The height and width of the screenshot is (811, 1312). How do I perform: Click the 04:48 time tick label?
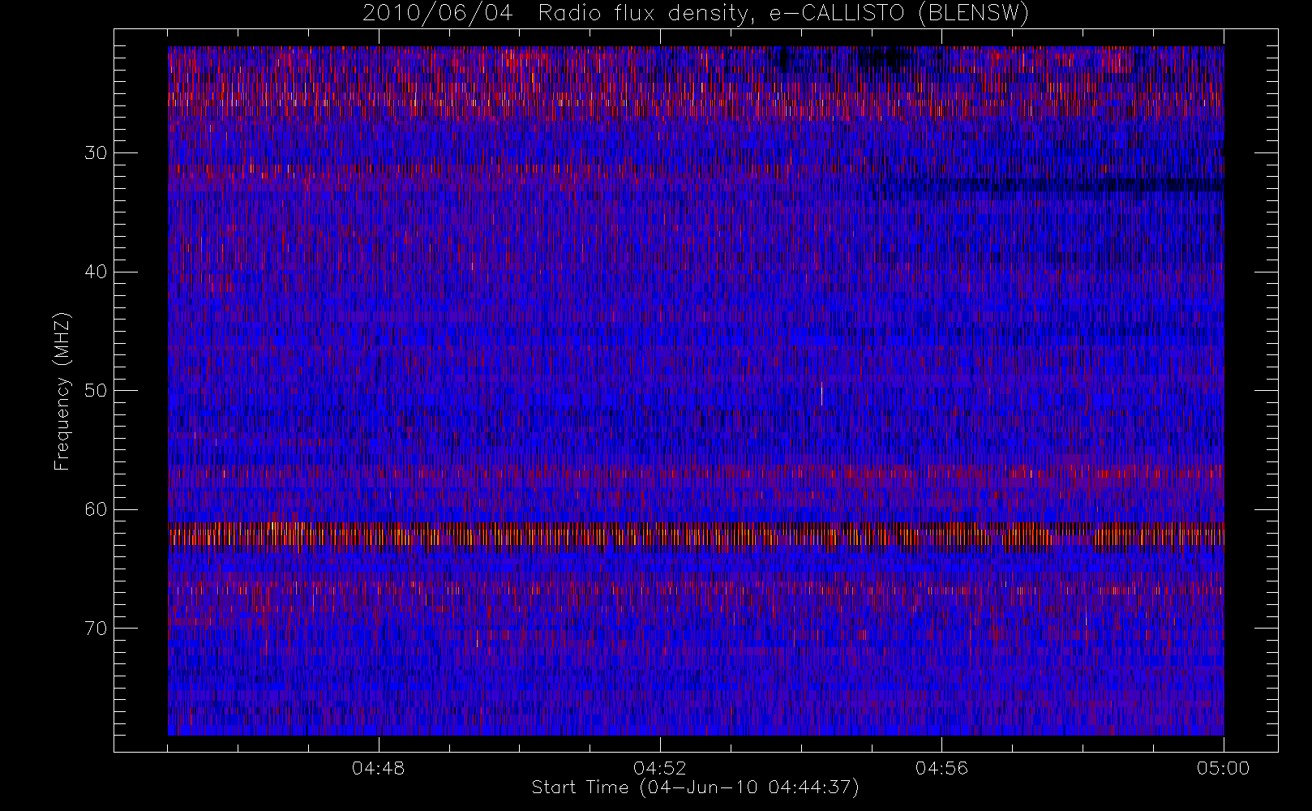tap(379, 768)
